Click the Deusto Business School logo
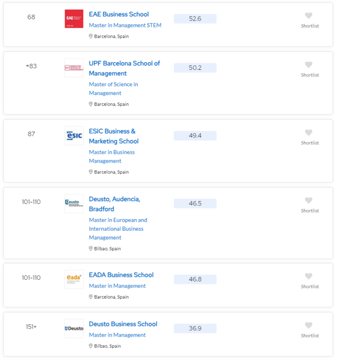The width and height of the screenshot is (339, 360). [74, 329]
